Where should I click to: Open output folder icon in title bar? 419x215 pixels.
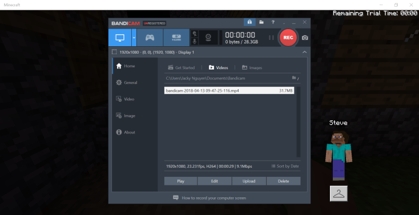tap(261, 22)
